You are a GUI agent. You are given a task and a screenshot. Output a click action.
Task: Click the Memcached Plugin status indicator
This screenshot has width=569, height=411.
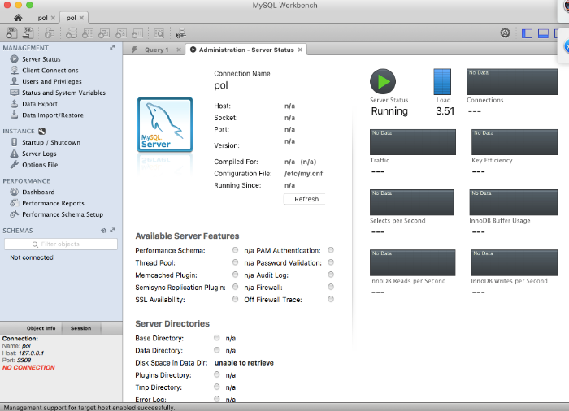pos(235,275)
